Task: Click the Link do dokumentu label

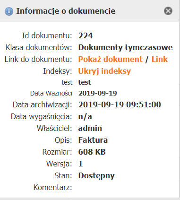Action: pos(38,59)
